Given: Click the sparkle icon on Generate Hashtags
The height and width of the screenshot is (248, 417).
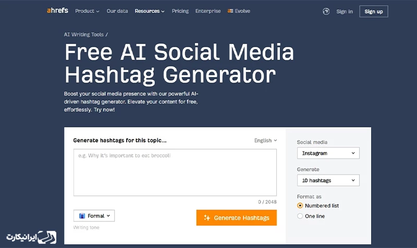Looking at the screenshot, I should (x=207, y=218).
